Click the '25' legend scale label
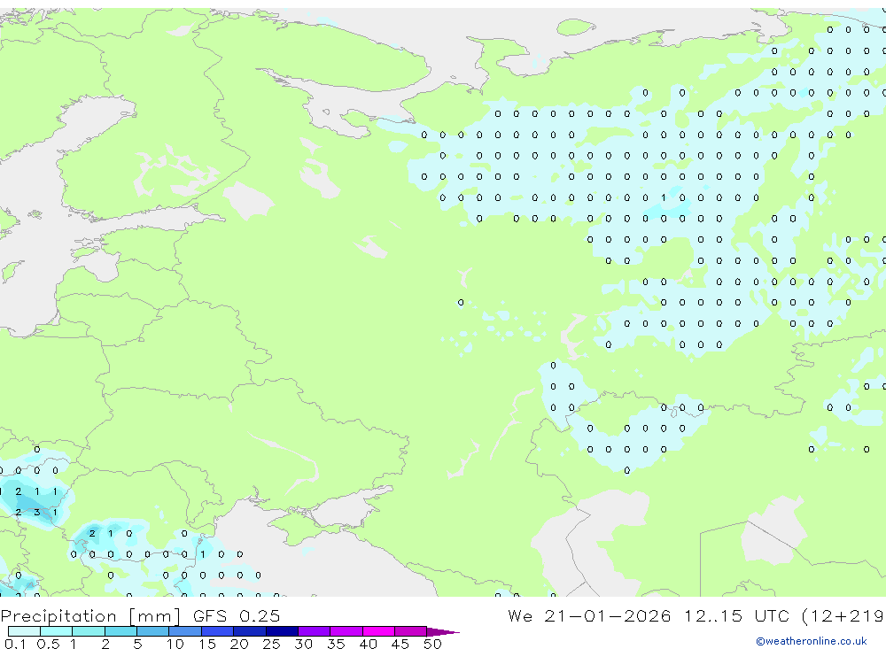886x649 pixels. click(271, 644)
